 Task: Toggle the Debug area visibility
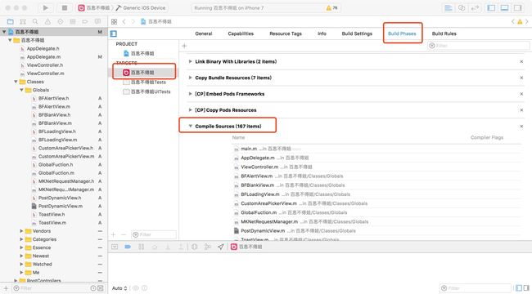click(504, 8)
